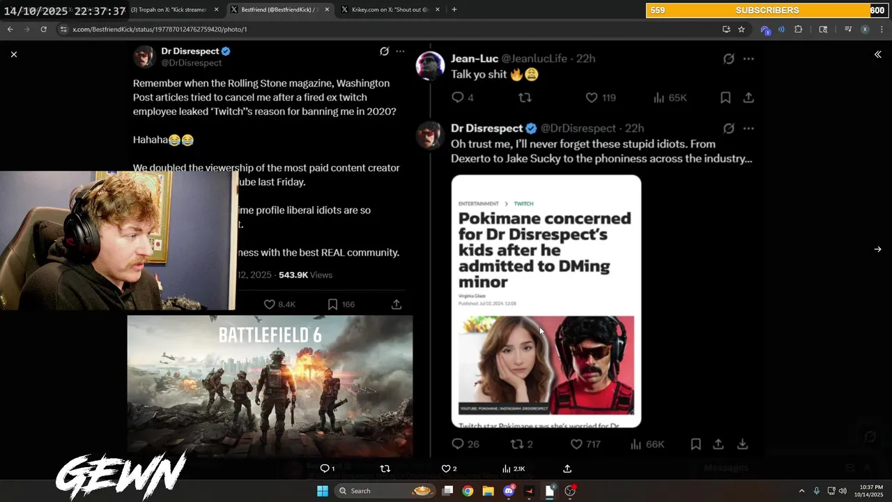892x502 pixels.
Task: Download the image in Dr Disrespect's reply
Action: 742,444
